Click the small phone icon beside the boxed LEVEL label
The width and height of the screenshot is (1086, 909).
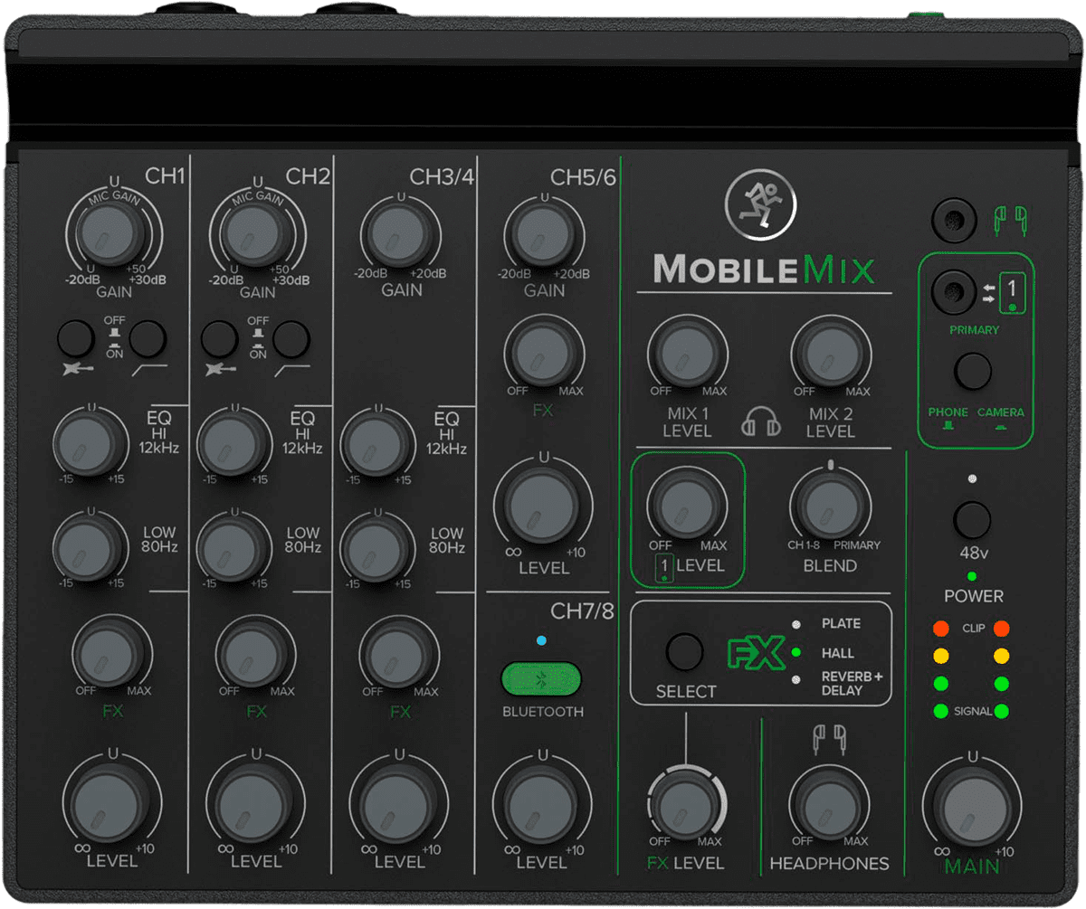(664, 567)
